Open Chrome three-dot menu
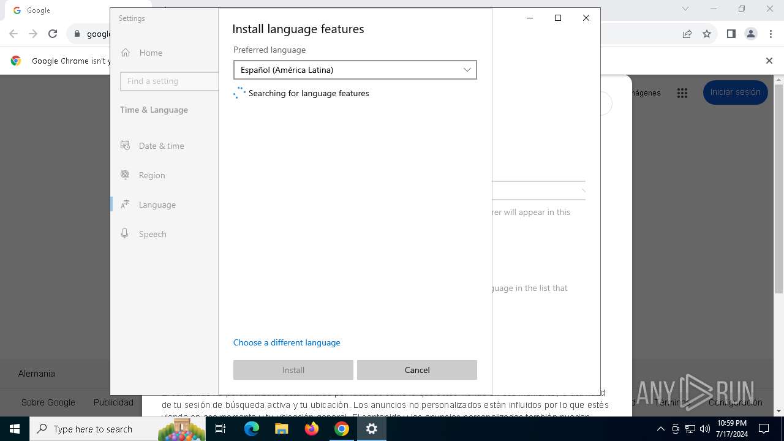The width and height of the screenshot is (784, 441). pyautogui.click(x=771, y=34)
